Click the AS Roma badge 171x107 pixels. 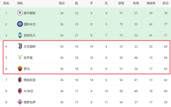[20, 68]
